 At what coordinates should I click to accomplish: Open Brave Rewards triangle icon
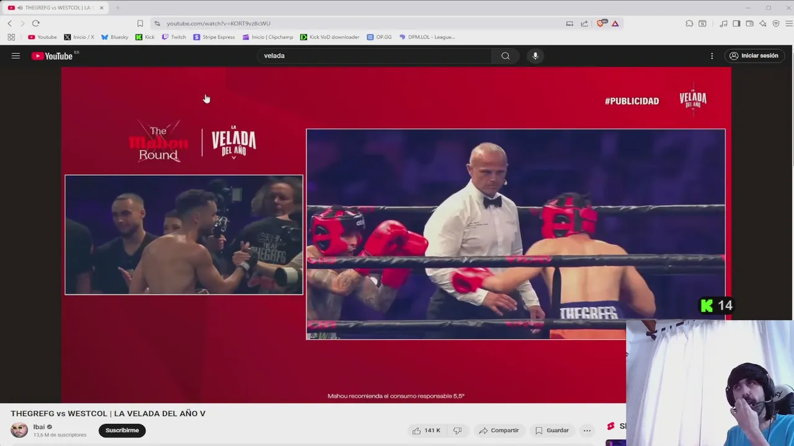615,24
